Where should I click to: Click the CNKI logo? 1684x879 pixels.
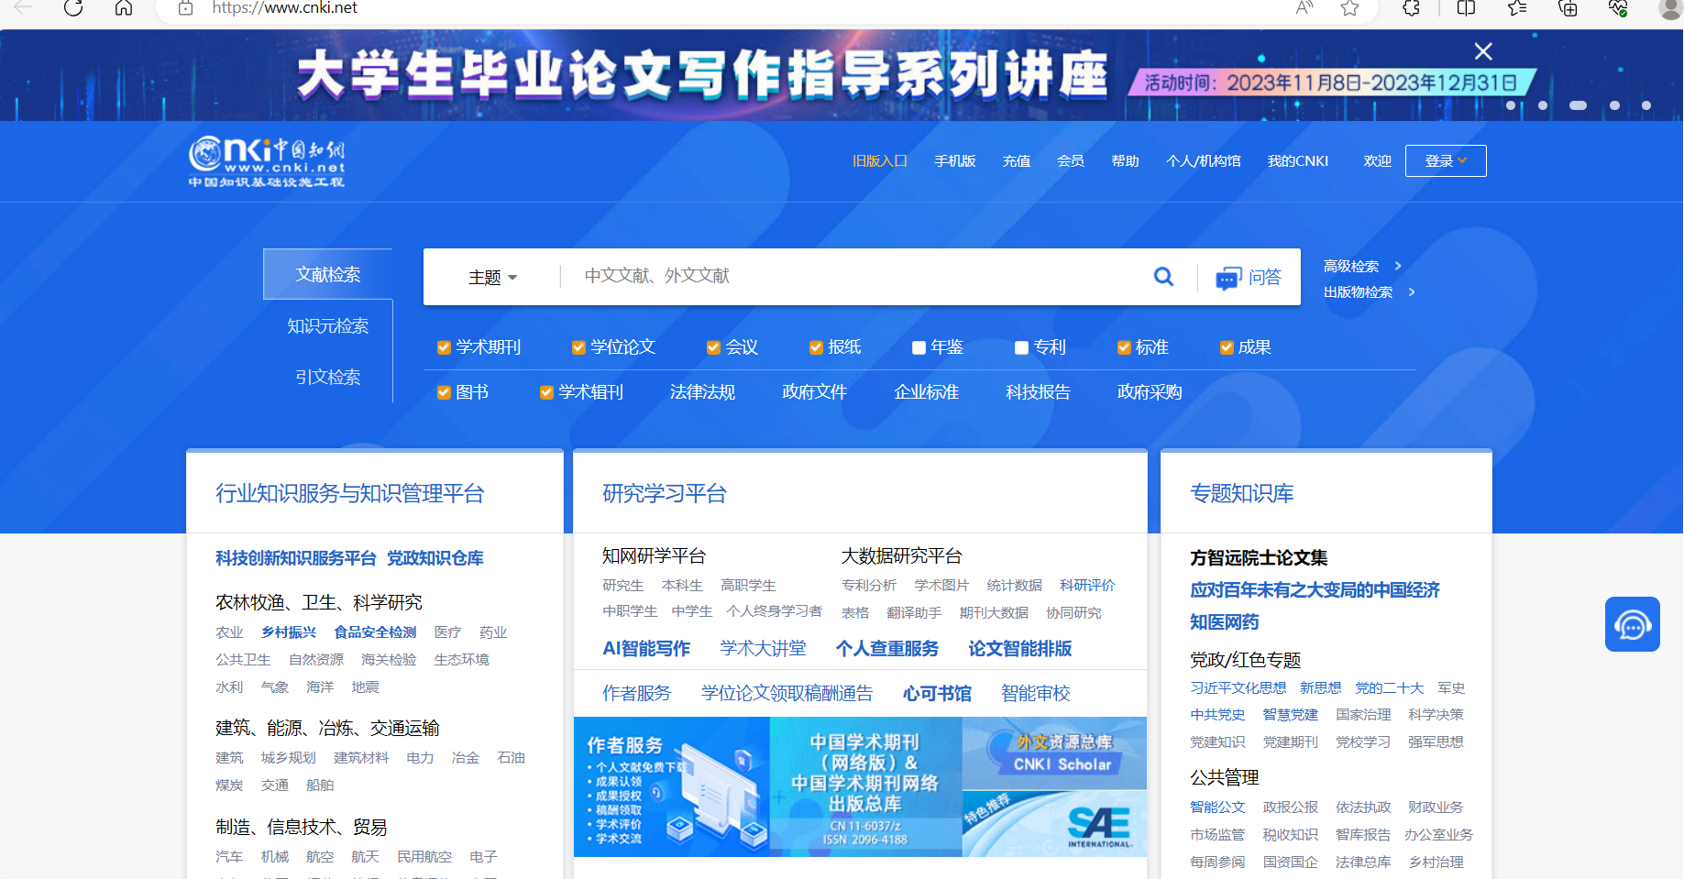pyautogui.click(x=267, y=161)
